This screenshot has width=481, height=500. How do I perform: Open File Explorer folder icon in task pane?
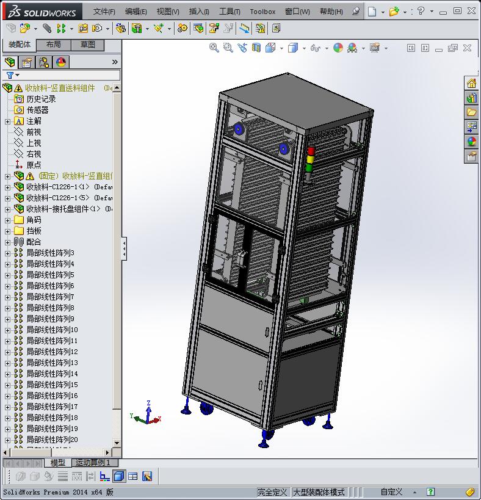coord(471,112)
